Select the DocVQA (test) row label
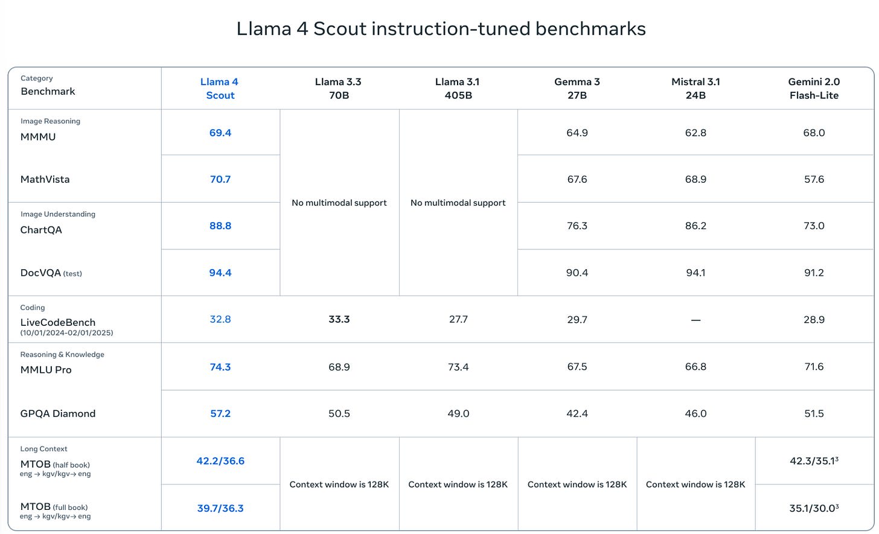The width and height of the screenshot is (879, 534). pos(51,273)
